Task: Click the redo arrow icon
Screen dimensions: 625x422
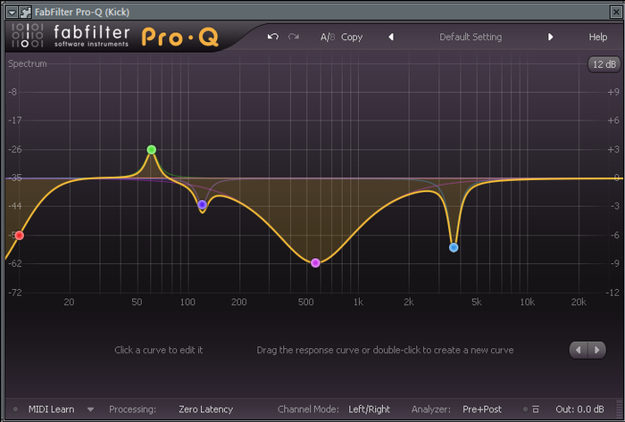Action: pos(294,37)
